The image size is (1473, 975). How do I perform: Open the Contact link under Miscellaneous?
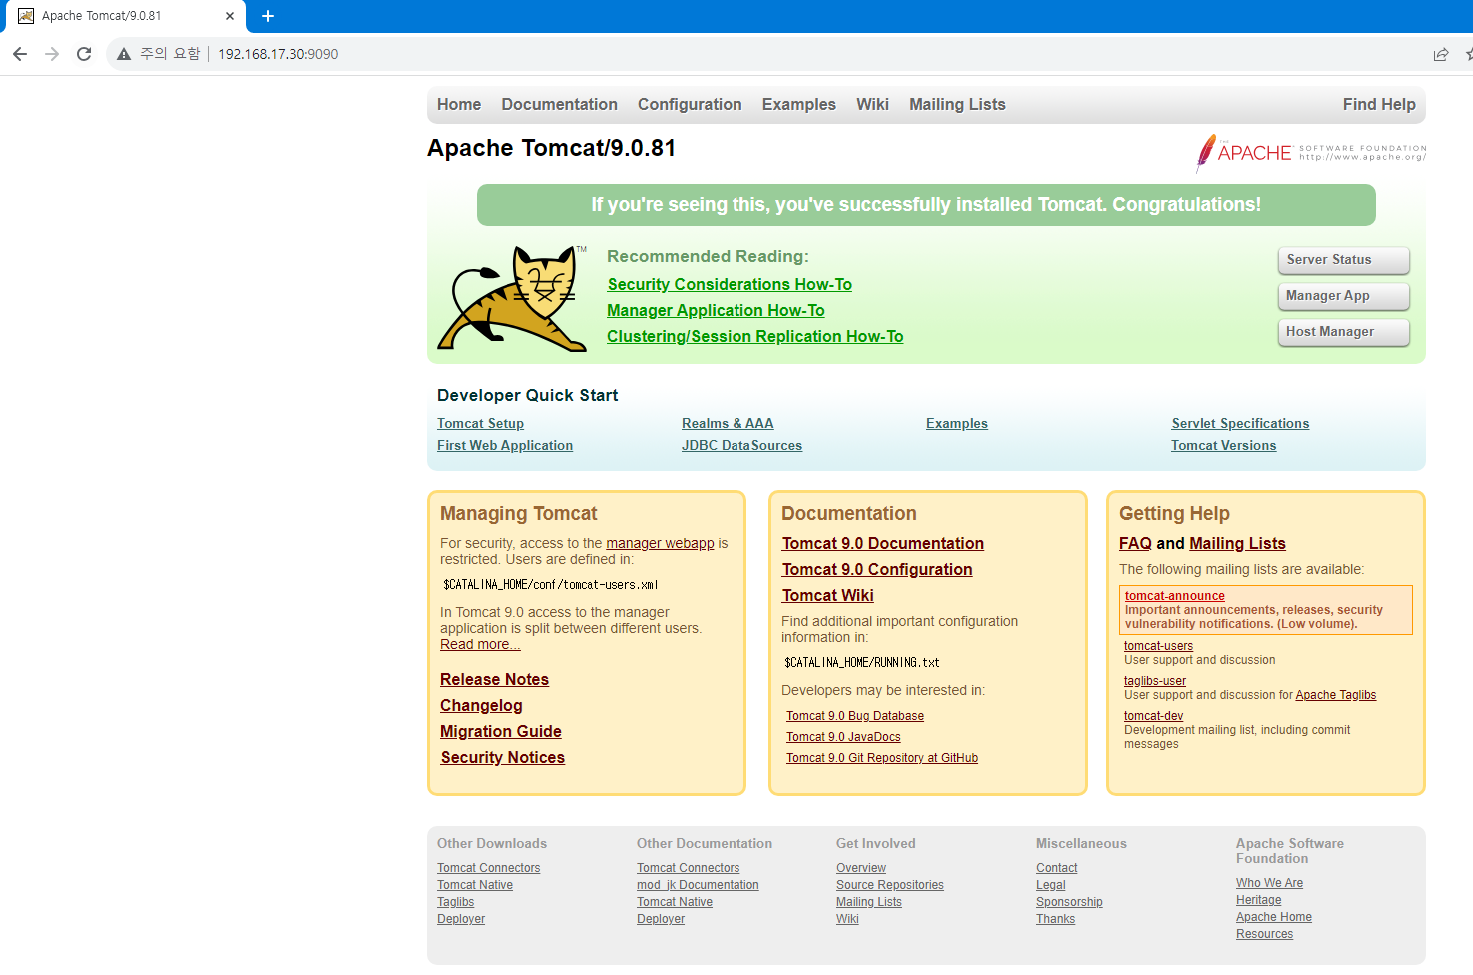click(1057, 868)
